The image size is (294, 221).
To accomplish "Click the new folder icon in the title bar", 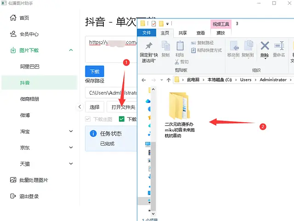I will tap(161, 23).
